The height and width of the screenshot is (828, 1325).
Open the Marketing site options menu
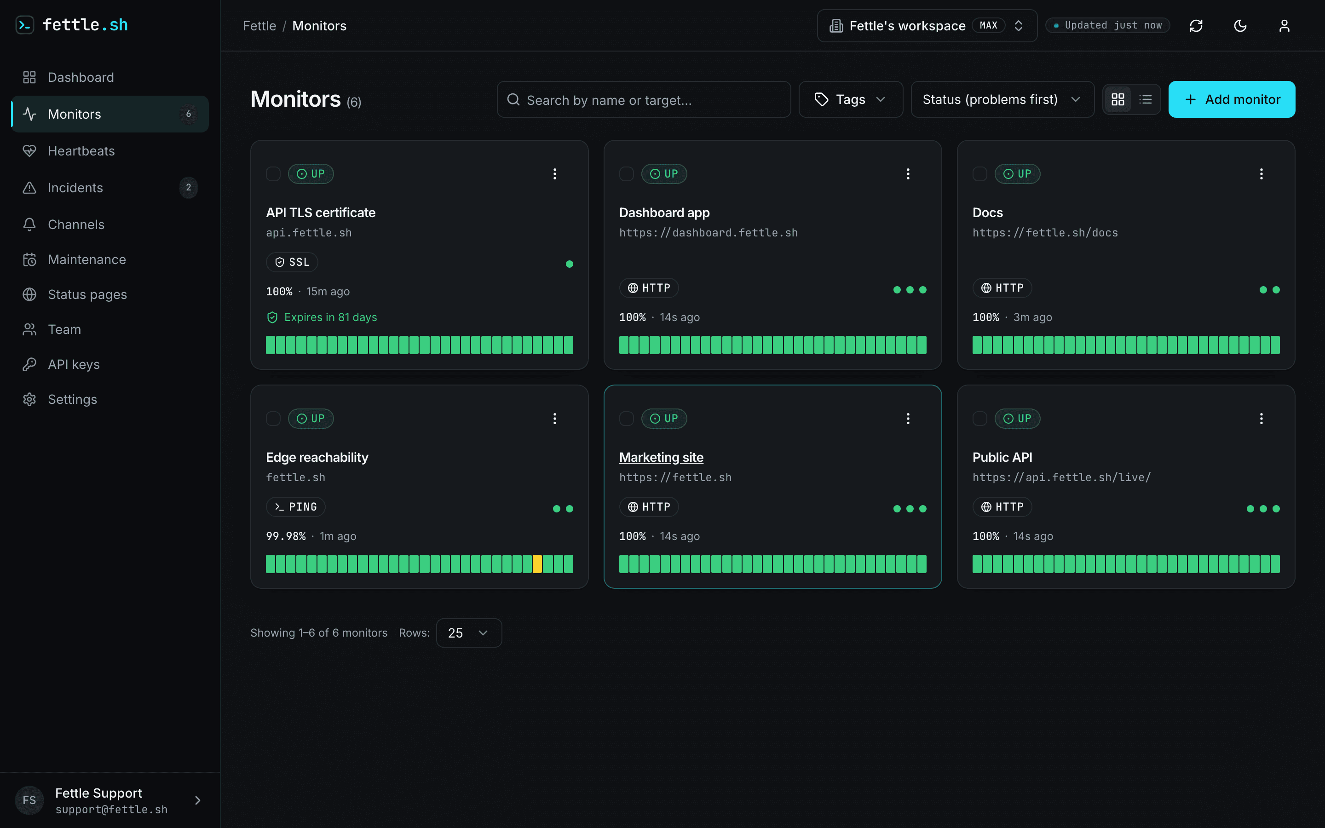click(x=908, y=419)
